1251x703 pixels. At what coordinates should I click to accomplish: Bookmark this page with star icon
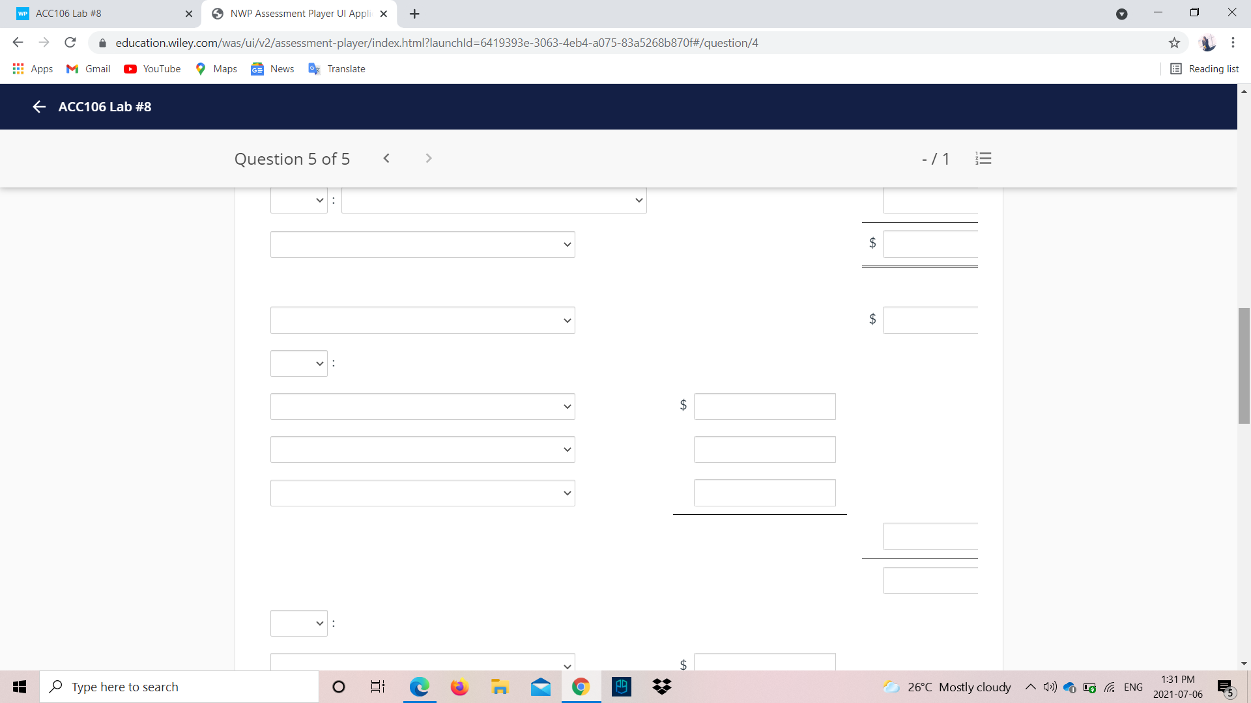pos(1174,43)
